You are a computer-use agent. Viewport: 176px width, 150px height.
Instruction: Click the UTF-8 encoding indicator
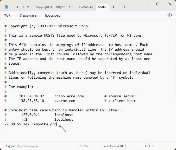(x=149, y=146)
